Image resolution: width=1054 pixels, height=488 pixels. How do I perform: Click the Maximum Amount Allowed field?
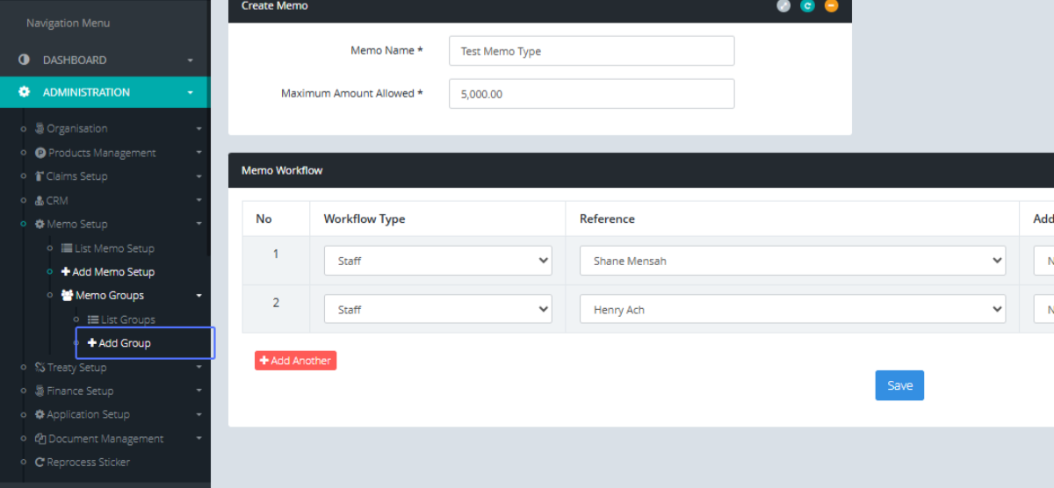tap(591, 94)
